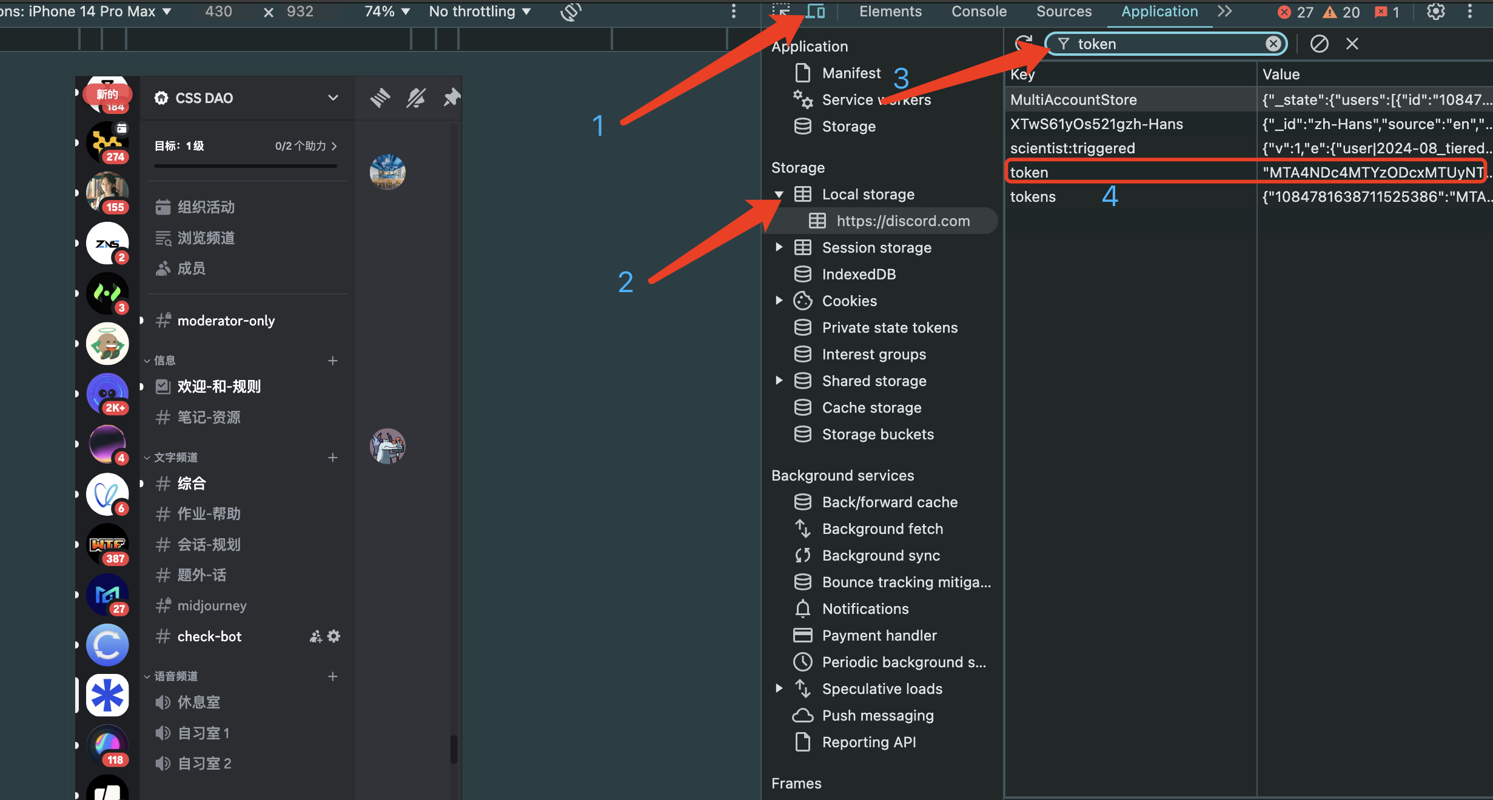The width and height of the screenshot is (1493, 800).
Task: Click the clear all storage icon
Action: (x=1319, y=44)
